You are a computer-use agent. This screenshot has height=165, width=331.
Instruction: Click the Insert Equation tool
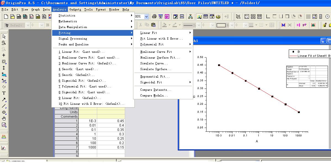tap(4, 125)
